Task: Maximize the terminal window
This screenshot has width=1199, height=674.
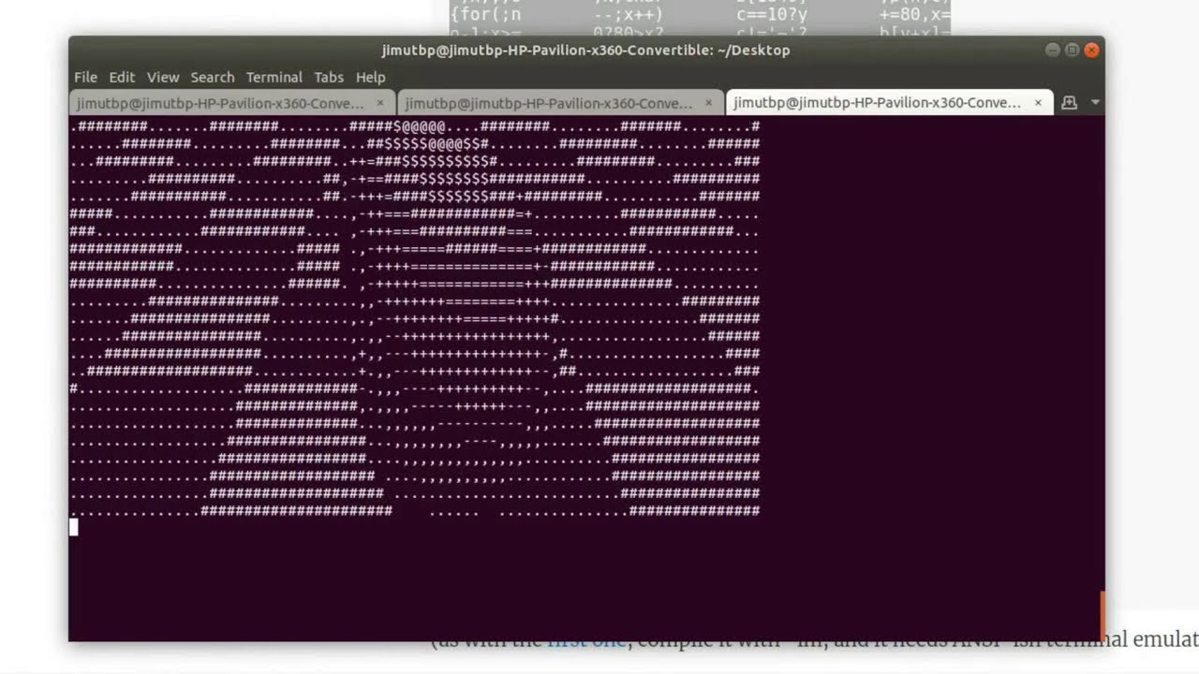Action: (1072, 50)
